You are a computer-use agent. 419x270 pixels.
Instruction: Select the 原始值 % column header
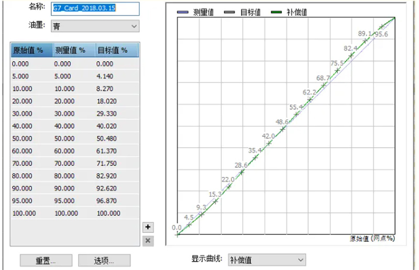point(31,50)
